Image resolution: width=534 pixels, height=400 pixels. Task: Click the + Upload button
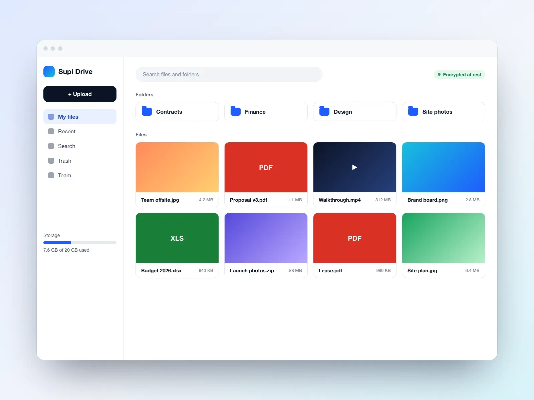click(x=80, y=94)
